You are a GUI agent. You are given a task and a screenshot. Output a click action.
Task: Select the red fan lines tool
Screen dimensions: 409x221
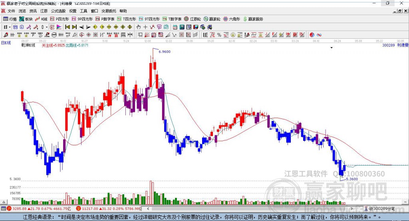pos(147,35)
